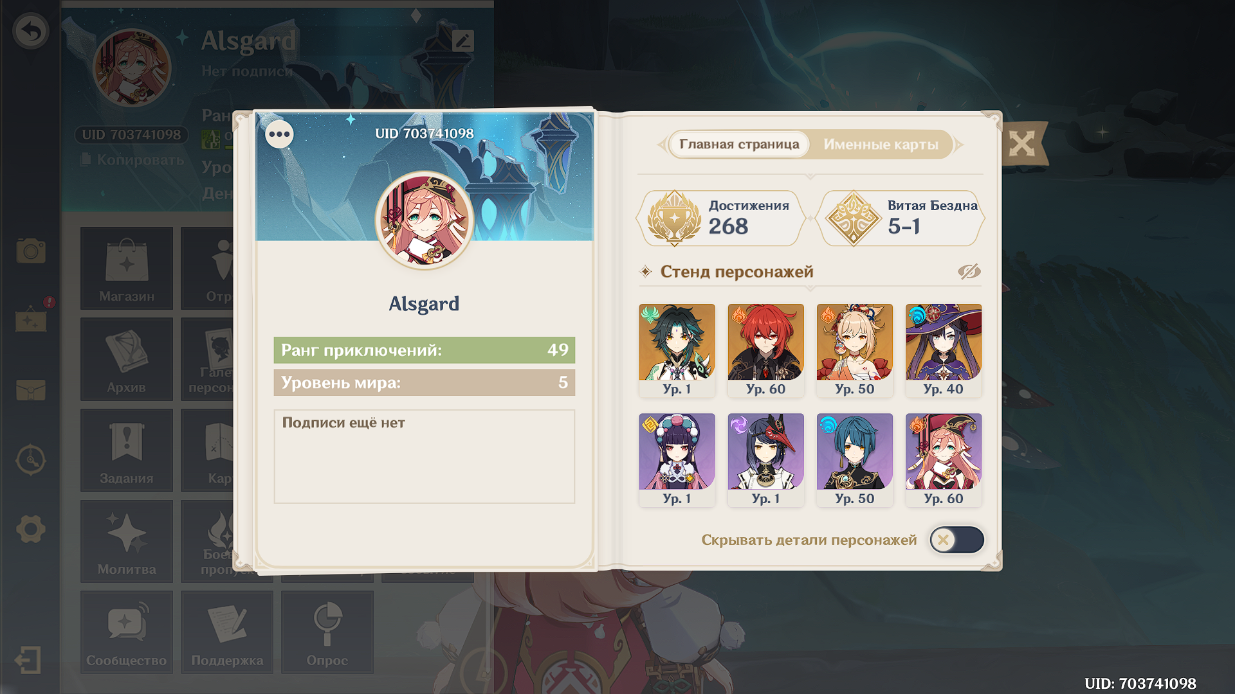Viewport: 1235px width, 694px height.
Task: Open the Сообщество menu tile
Action: [127, 632]
